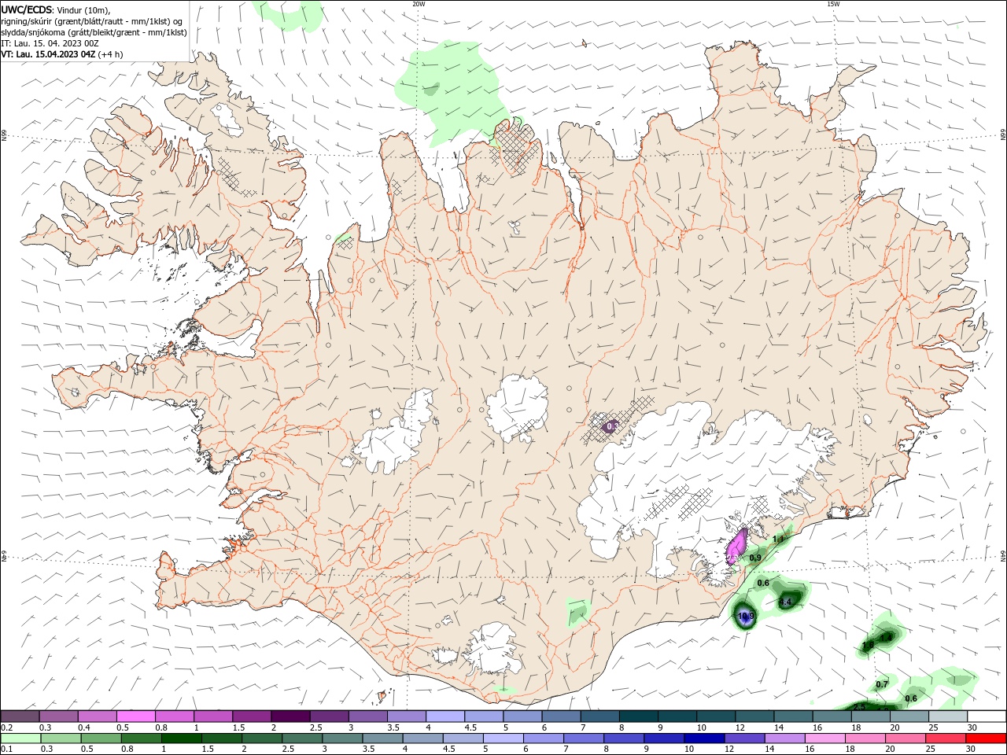Click the 10.9 precipitation value label
Screen dimensions: 1007x755
[x=746, y=616]
